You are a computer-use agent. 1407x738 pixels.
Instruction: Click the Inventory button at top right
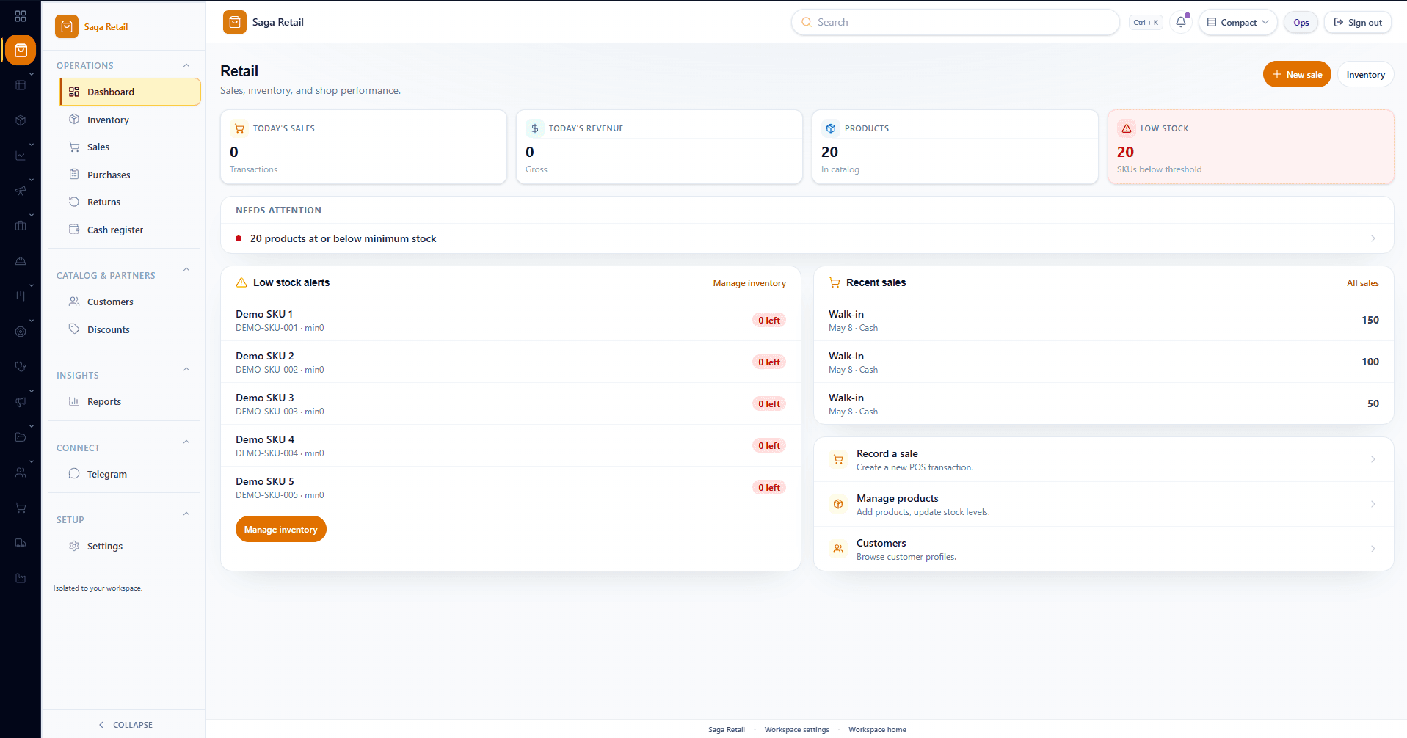1365,74
